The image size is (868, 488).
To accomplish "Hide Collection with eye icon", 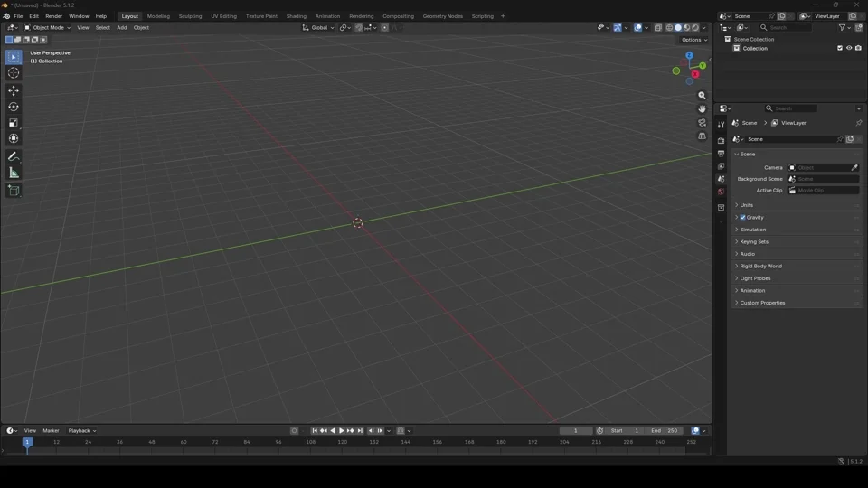I will point(849,48).
